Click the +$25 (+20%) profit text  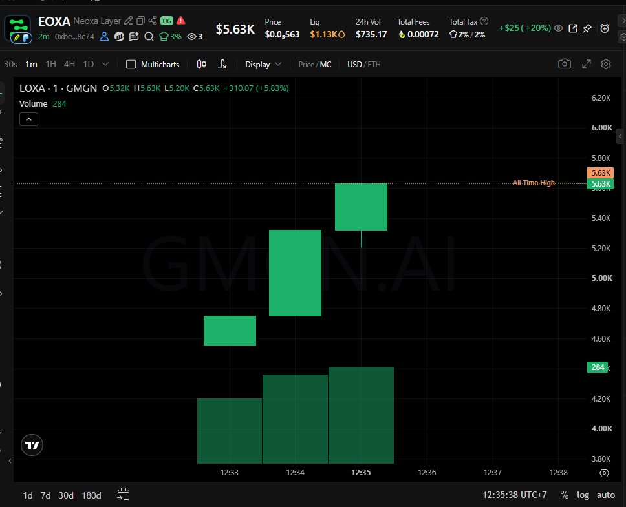[525, 28]
